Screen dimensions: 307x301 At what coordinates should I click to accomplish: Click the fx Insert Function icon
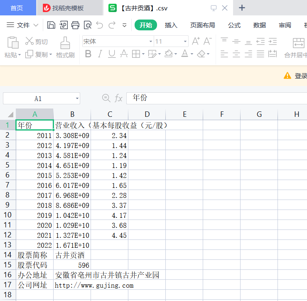coord(118,98)
